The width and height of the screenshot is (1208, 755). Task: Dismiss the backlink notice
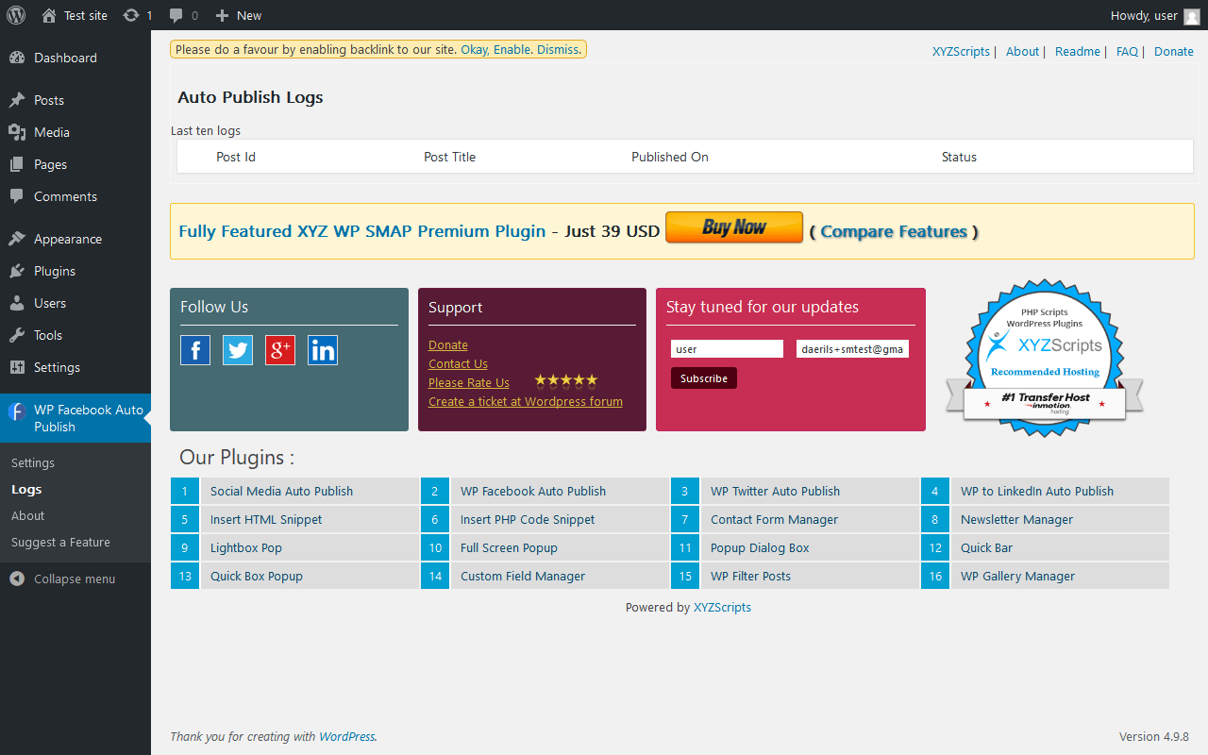coord(560,49)
